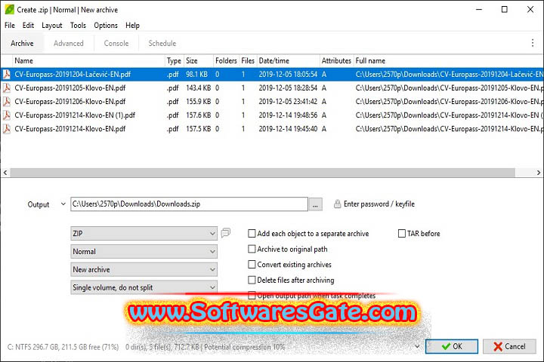Sort by the Attributes column header
The image size is (544, 362).
(336, 60)
